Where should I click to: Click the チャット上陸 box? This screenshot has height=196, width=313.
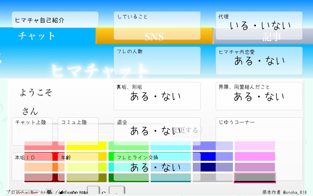tap(32, 131)
